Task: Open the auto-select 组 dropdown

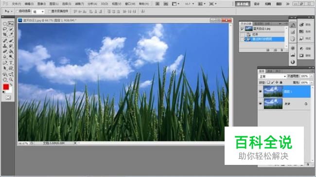Action: (38, 12)
